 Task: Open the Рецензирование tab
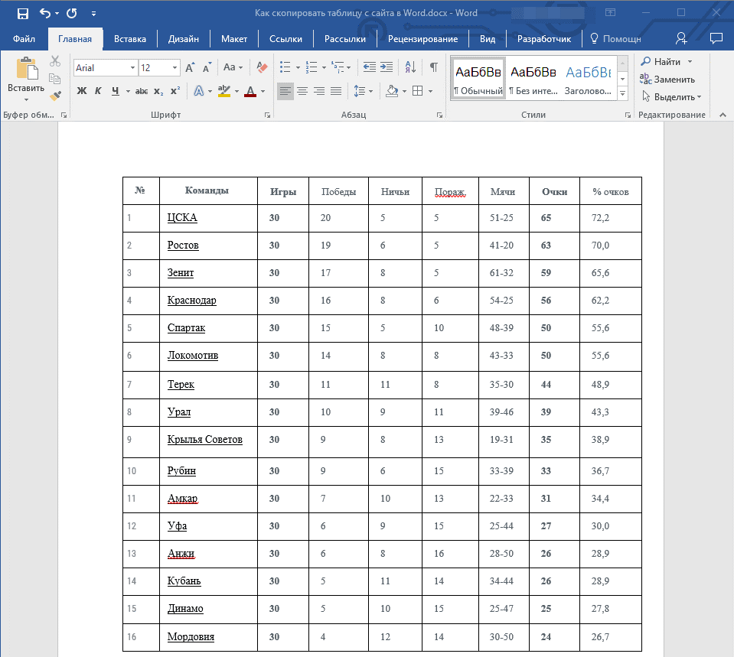422,39
